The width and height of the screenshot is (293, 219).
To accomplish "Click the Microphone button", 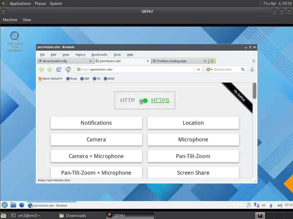I will (193, 139).
